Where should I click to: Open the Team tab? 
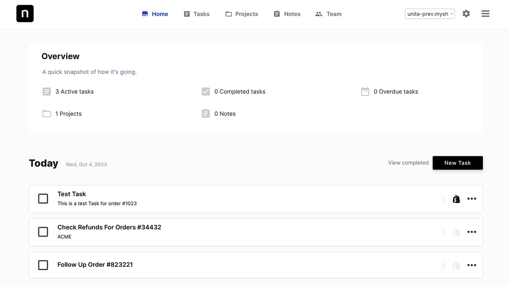328,14
